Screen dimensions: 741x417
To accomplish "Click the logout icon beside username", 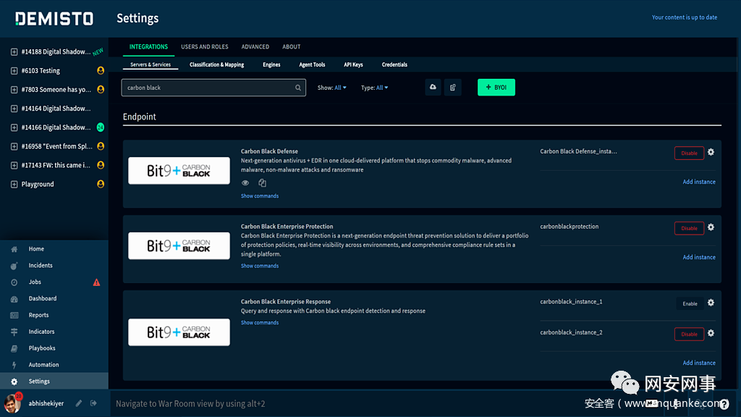I will click(94, 403).
